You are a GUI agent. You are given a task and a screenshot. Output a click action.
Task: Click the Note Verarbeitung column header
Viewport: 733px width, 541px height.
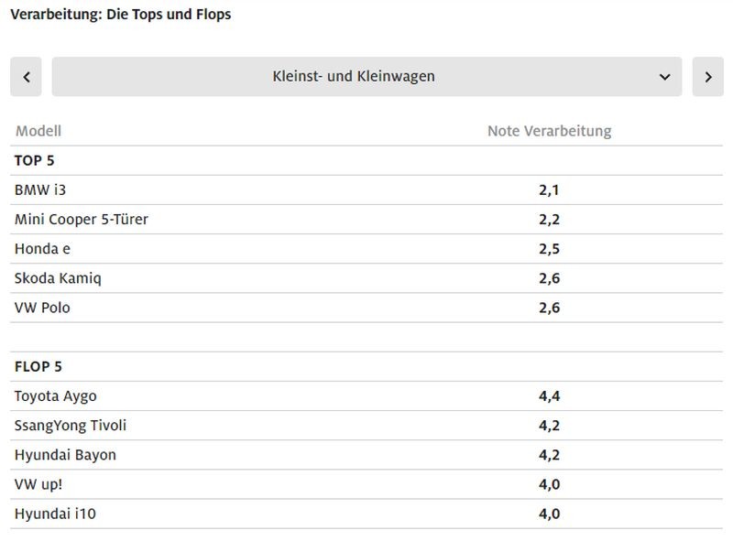point(549,131)
